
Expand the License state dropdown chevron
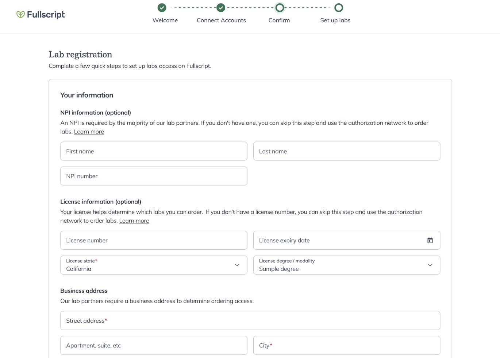click(237, 265)
